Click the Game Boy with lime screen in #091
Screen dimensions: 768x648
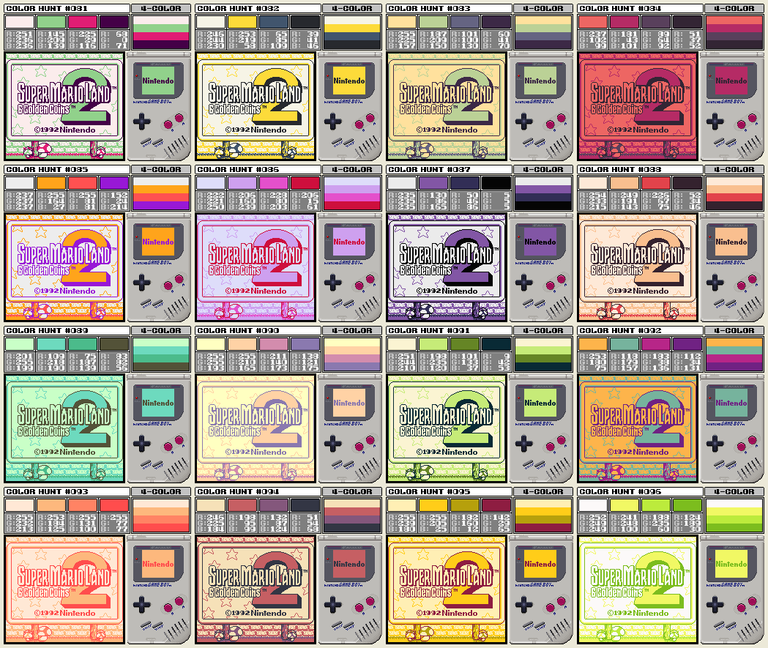541,428
